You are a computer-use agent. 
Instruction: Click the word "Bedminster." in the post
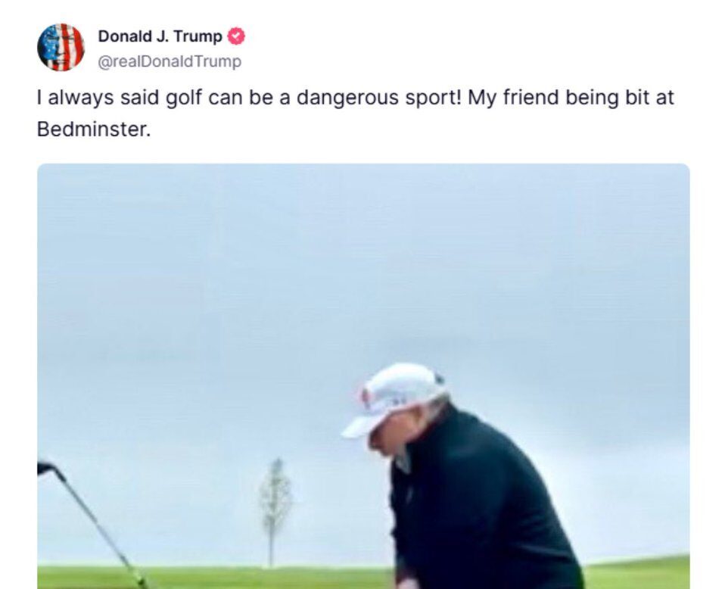tap(94, 129)
